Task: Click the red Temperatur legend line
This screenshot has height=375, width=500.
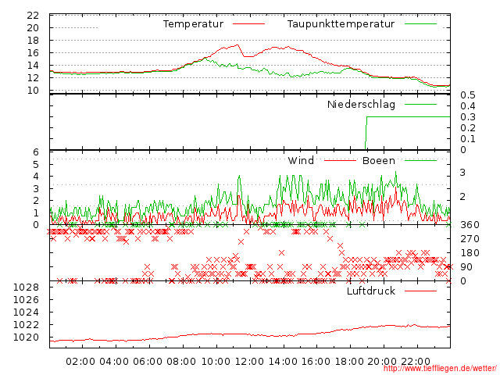Action: pyautogui.click(x=248, y=24)
